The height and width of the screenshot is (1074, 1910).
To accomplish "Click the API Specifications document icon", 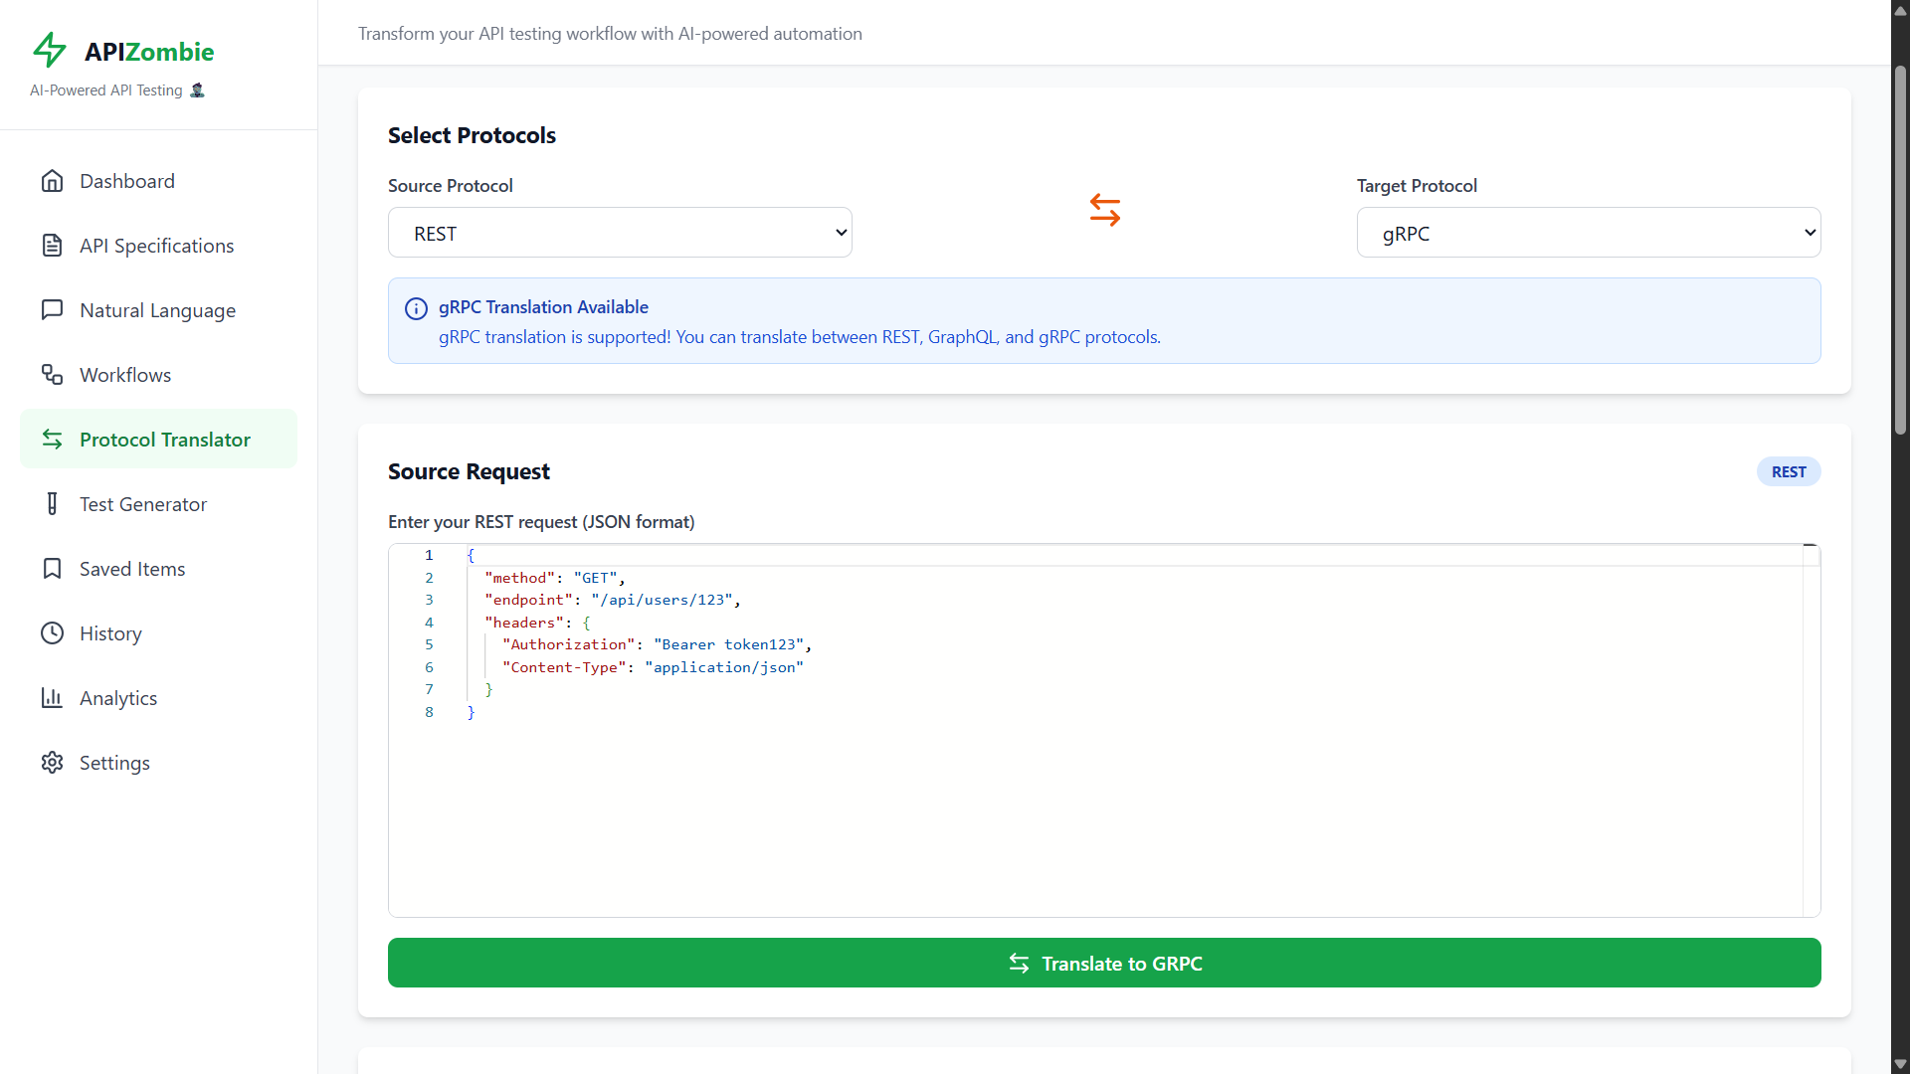I will point(52,246).
